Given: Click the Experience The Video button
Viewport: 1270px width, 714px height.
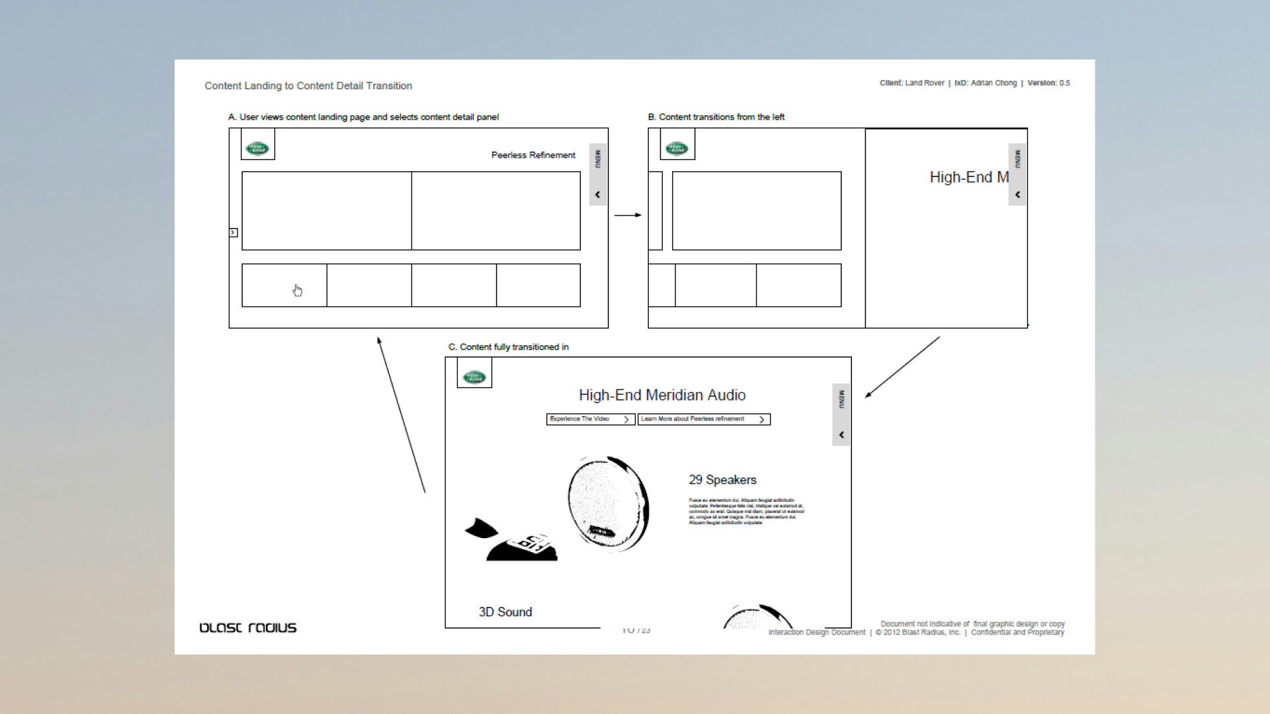Looking at the screenshot, I should click(590, 419).
